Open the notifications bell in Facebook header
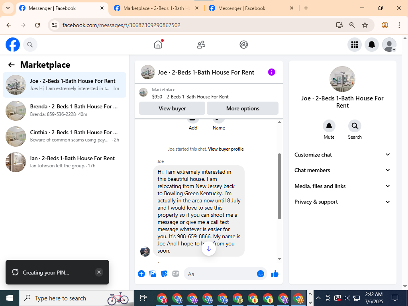 372,45
